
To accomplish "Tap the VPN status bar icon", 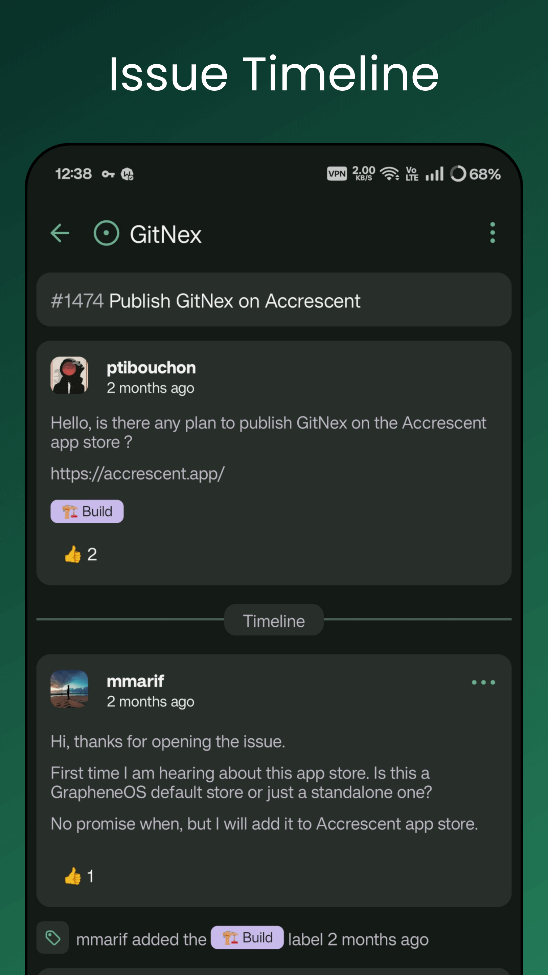I will point(337,174).
